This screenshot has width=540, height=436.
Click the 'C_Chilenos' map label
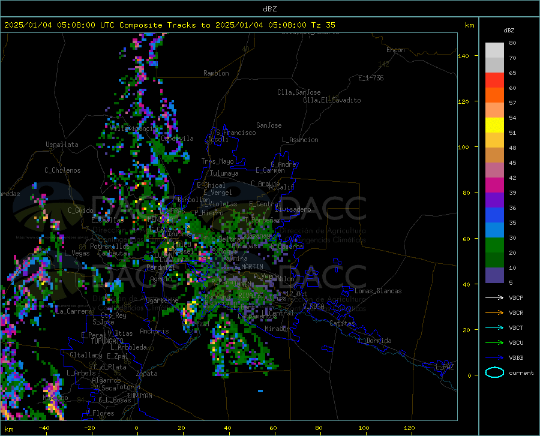point(62,170)
